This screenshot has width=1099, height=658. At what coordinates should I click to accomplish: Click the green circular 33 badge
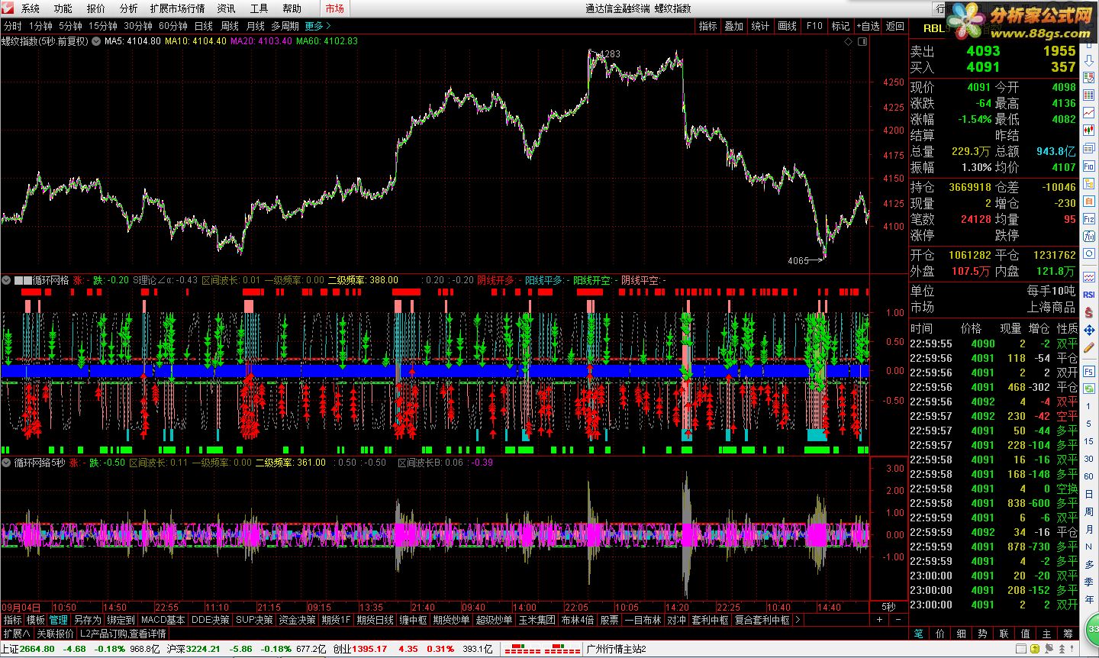pyautogui.click(x=1093, y=629)
